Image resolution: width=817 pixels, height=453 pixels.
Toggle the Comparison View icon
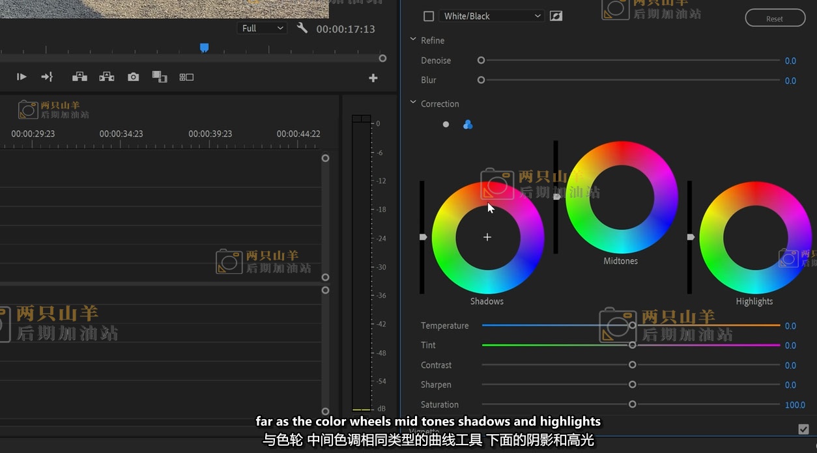click(x=186, y=77)
